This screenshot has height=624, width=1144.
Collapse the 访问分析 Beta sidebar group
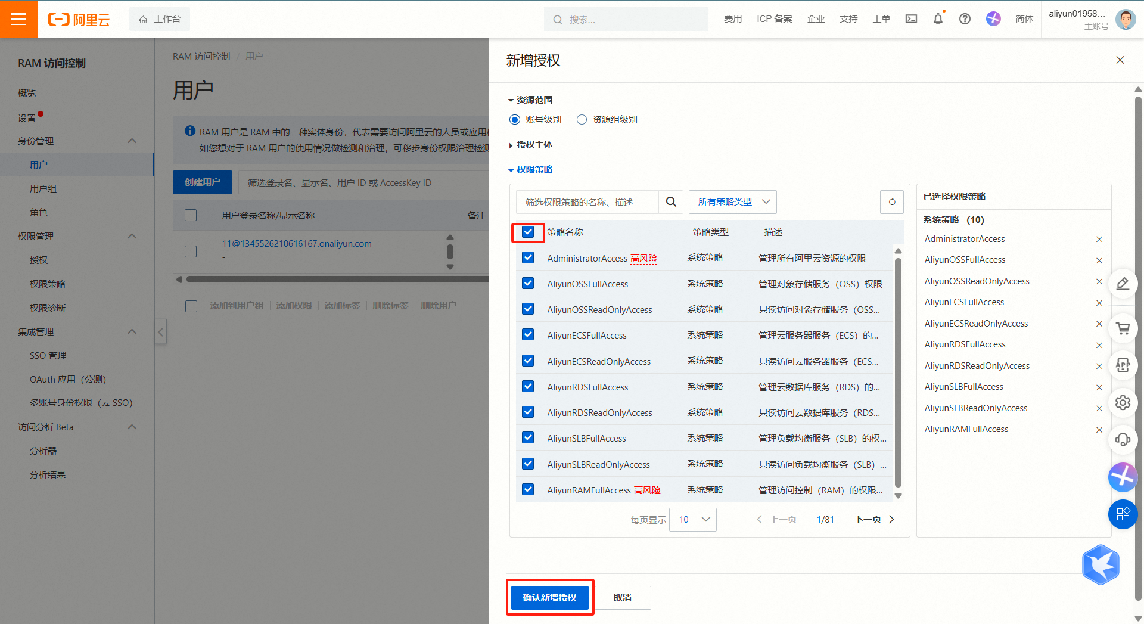(x=132, y=427)
